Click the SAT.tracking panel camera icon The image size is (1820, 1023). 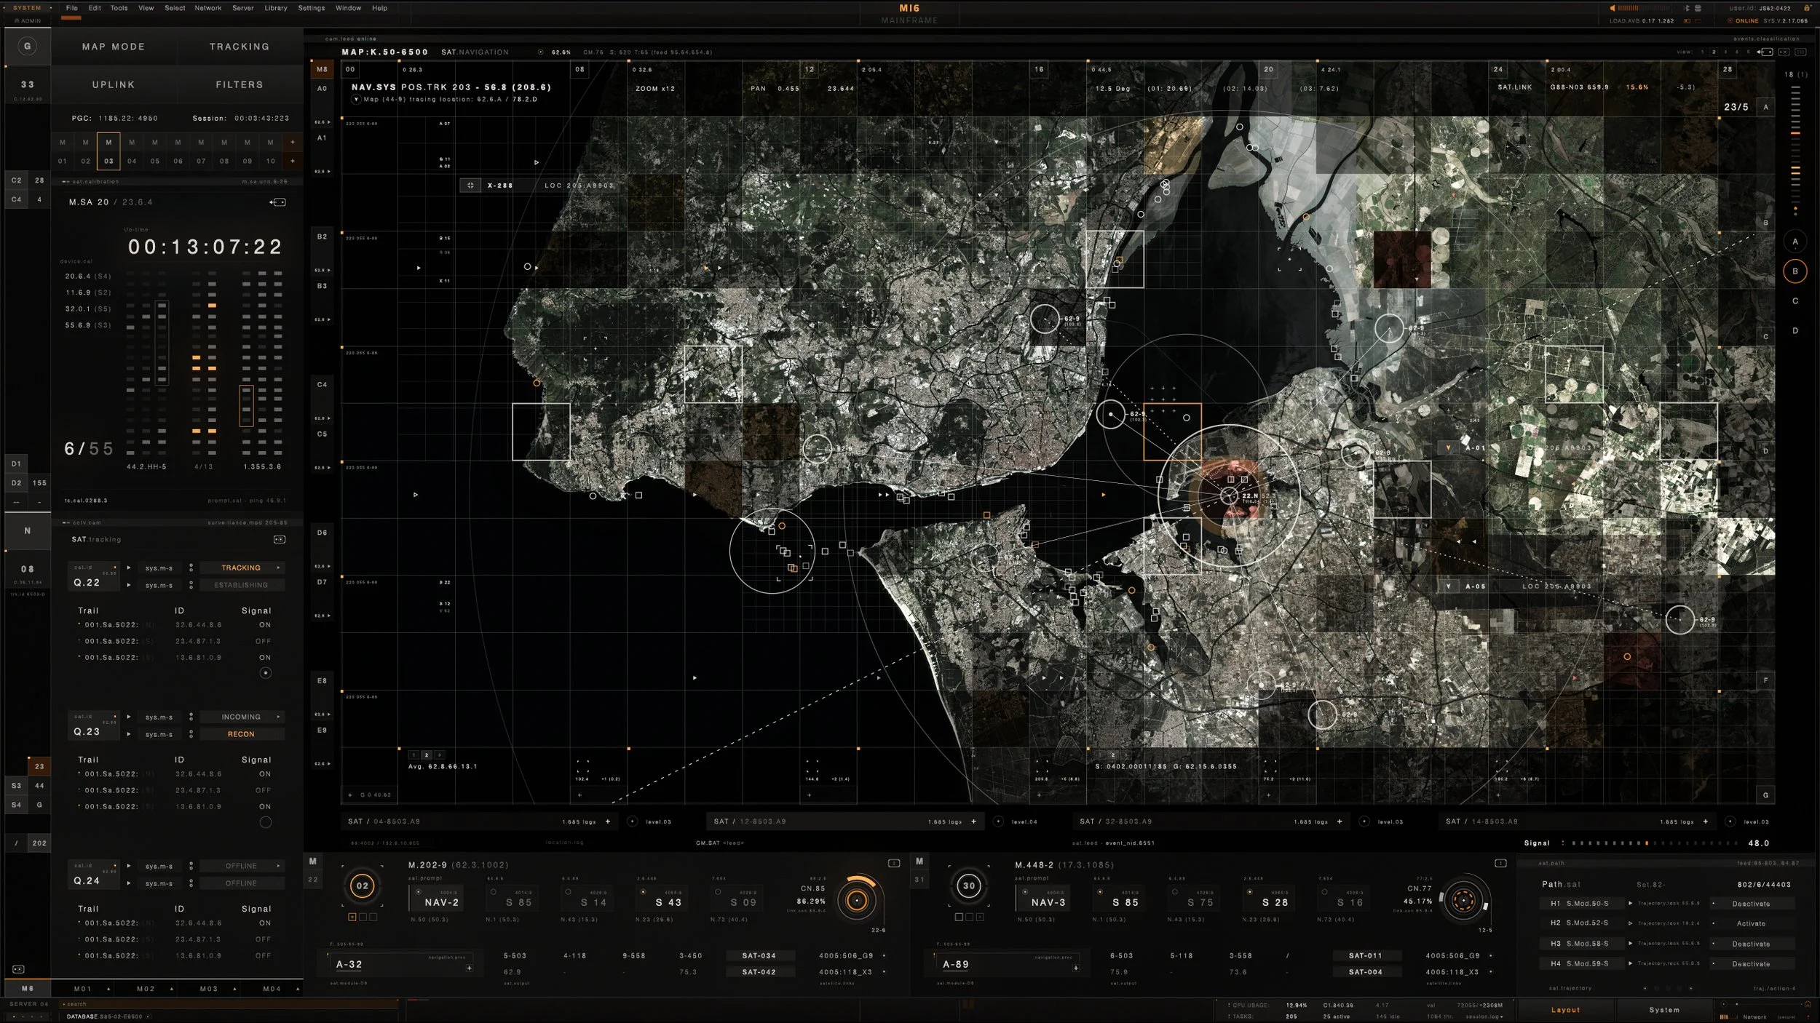pos(279,539)
